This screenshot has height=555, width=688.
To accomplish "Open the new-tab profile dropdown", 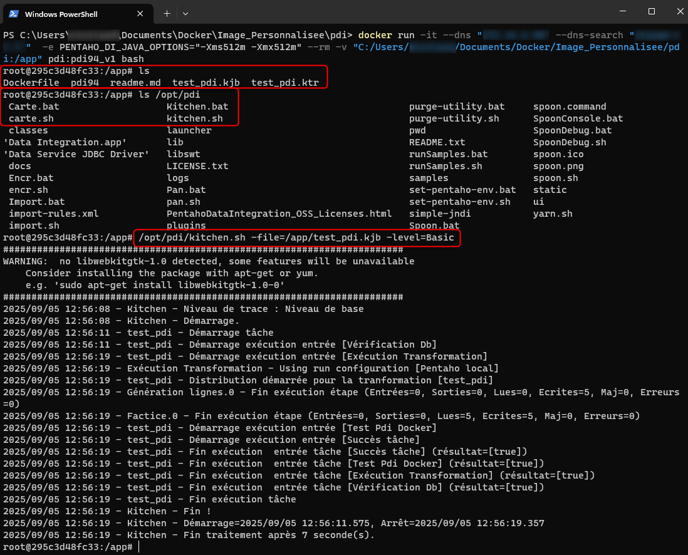I will [x=185, y=14].
